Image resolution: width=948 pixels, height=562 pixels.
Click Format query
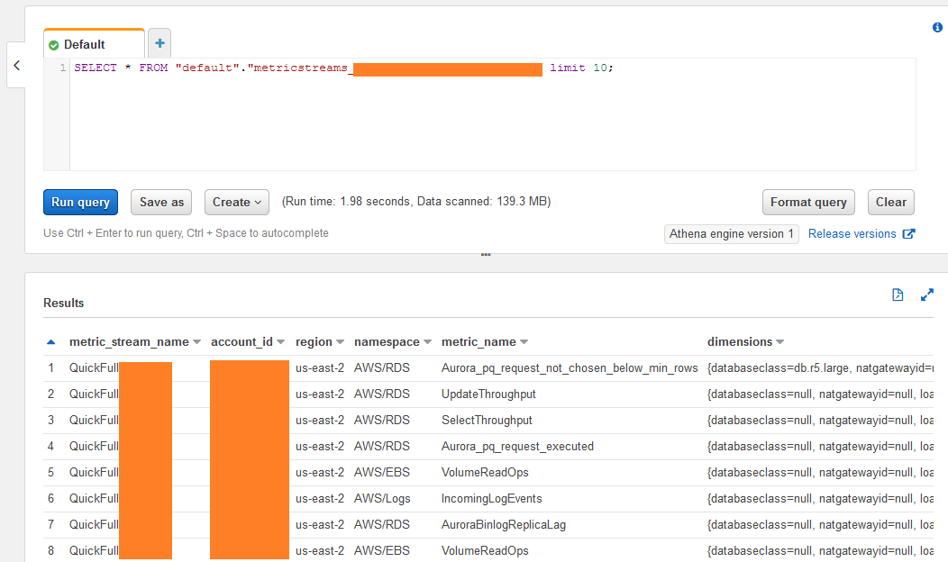(x=807, y=202)
